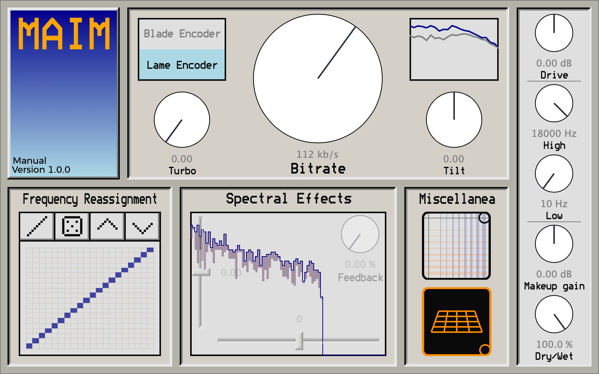The width and height of the screenshot is (599, 374).
Task: Select the downward V reassignment preset icon
Action: [x=142, y=226]
